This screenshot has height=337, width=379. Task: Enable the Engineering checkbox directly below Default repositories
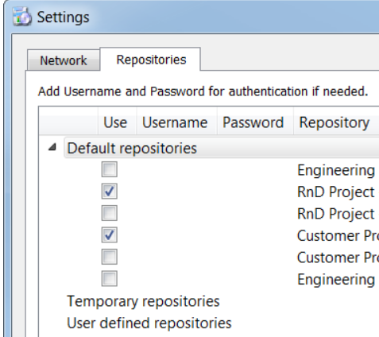110,169
